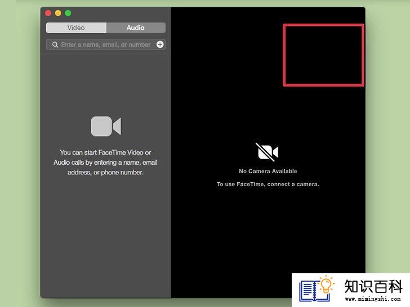Switch to the Video tab
The height and width of the screenshot is (307, 410).
coord(76,28)
